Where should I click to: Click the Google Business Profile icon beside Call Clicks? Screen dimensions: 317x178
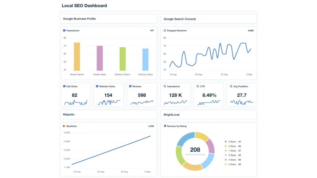pos(64,87)
